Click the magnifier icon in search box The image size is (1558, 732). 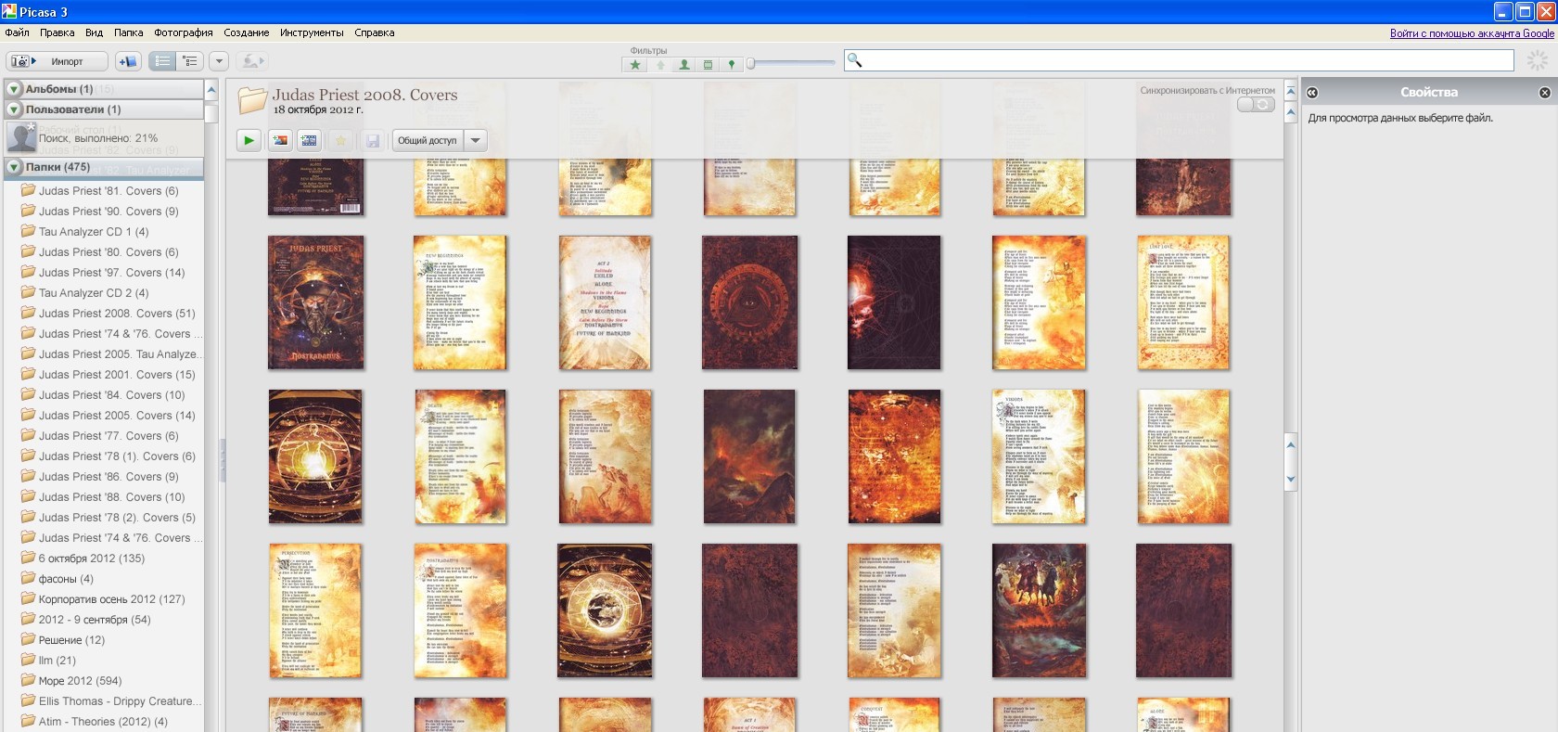point(855,60)
